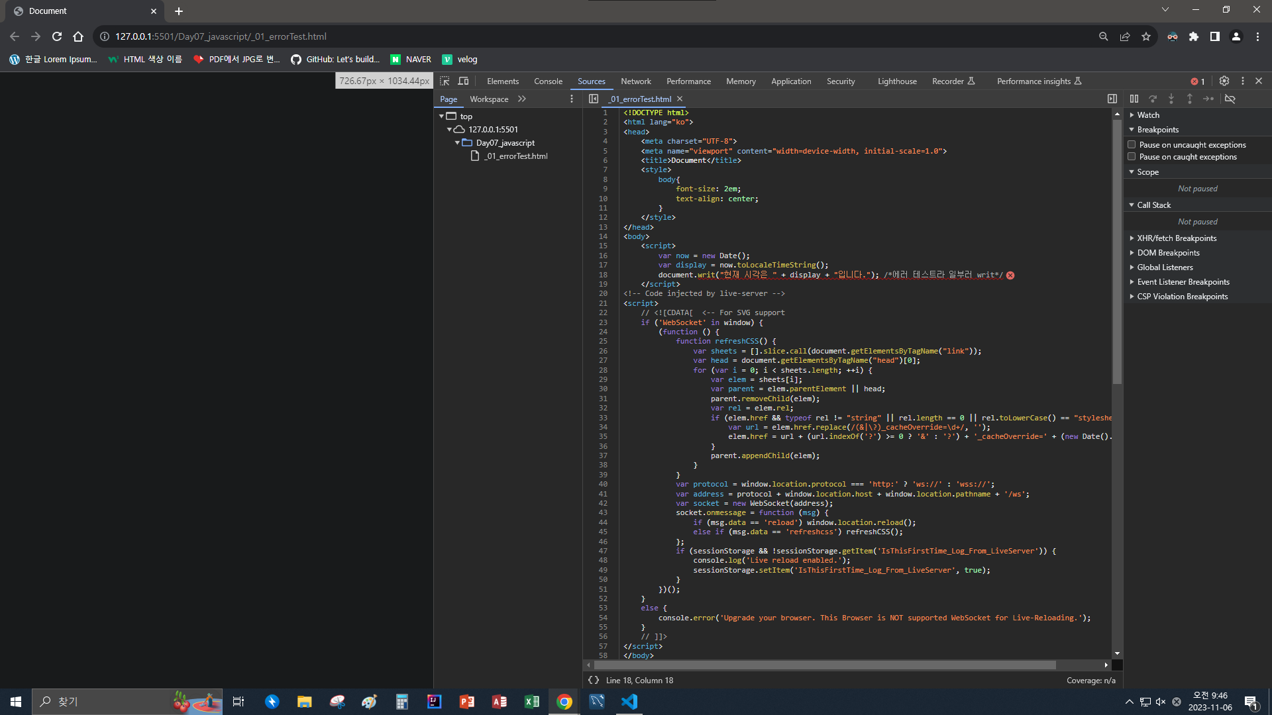Viewport: 1272px width, 715px height.
Task: Click the horizontal scrollbar under code editor
Action: point(825,665)
